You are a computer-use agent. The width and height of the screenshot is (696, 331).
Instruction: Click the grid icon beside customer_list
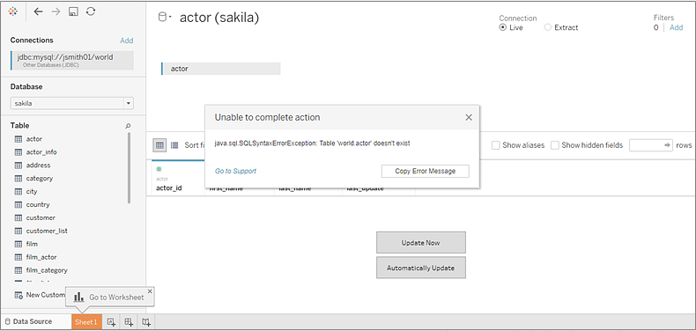(19, 232)
